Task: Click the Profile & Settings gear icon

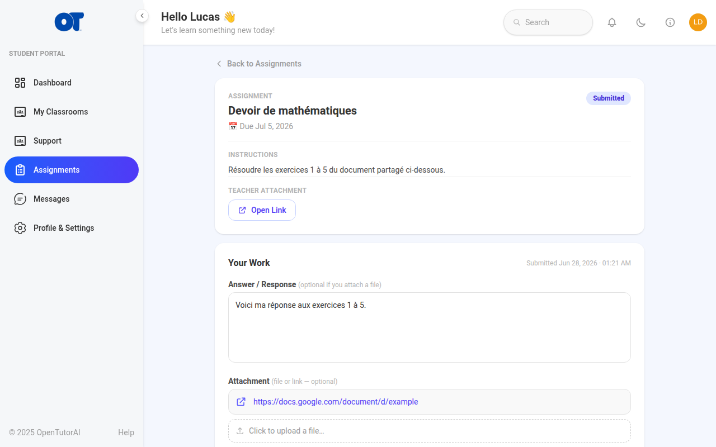Action: 20,228
